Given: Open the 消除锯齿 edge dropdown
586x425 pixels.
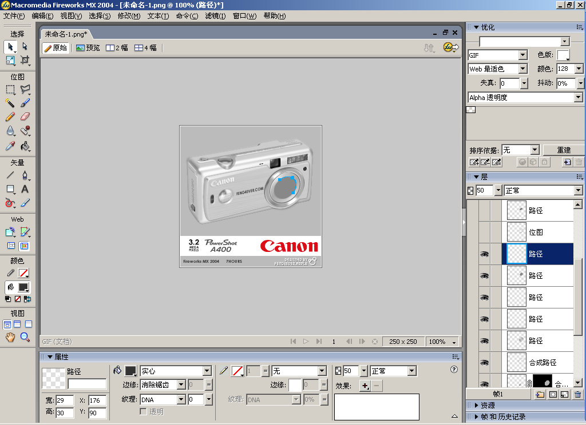Looking at the screenshot, I should pos(181,384).
